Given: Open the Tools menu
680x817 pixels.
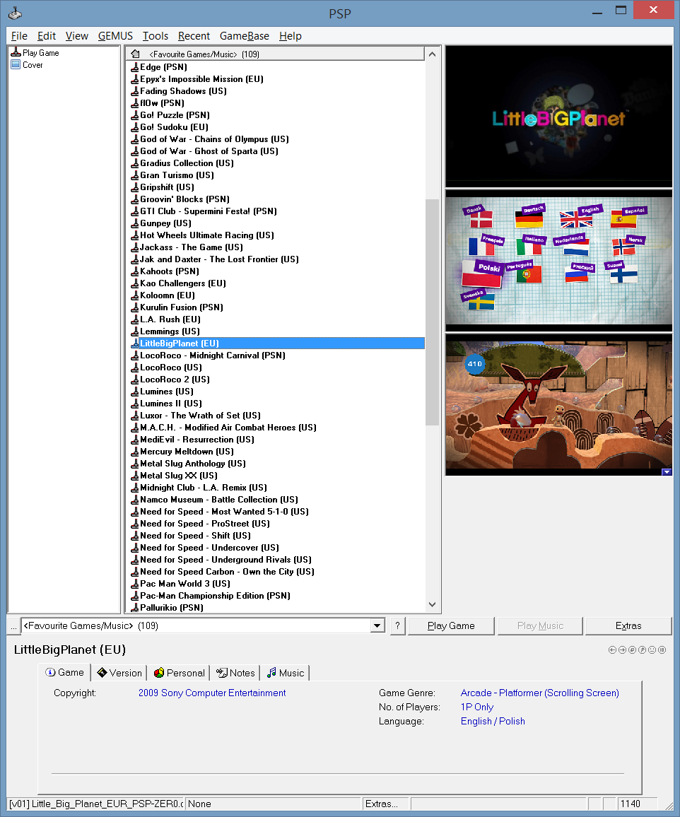Looking at the screenshot, I should click(x=156, y=36).
